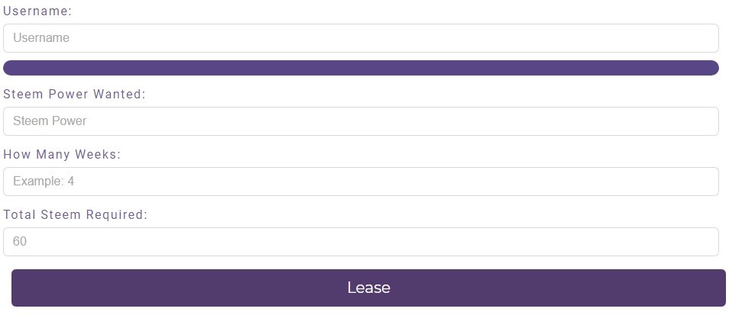Select the How Many Weeks field
The image size is (729, 315).
[x=361, y=182]
